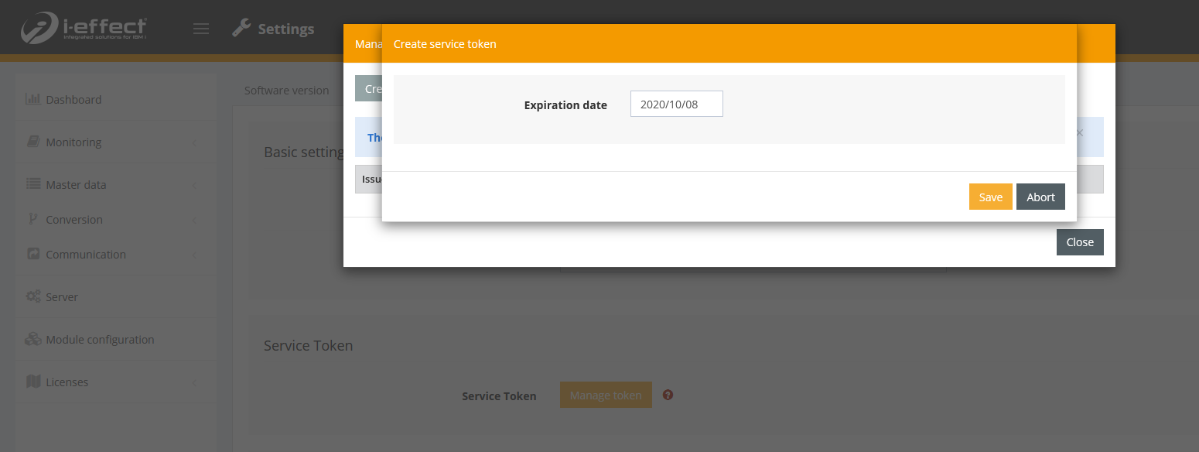Viewport: 1199px width, 452px height.
Task: Expand the Monitoring menu chevron
Action: click(194, 142)
